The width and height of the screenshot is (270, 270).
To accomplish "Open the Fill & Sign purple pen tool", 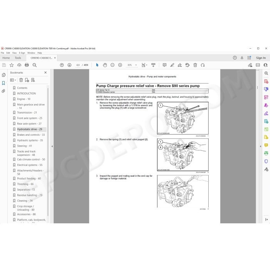I will tap(266, 113).
